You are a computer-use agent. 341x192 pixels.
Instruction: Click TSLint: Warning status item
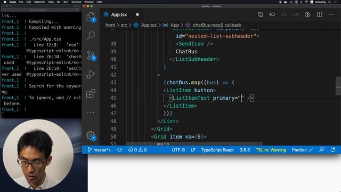click(271, 150)
